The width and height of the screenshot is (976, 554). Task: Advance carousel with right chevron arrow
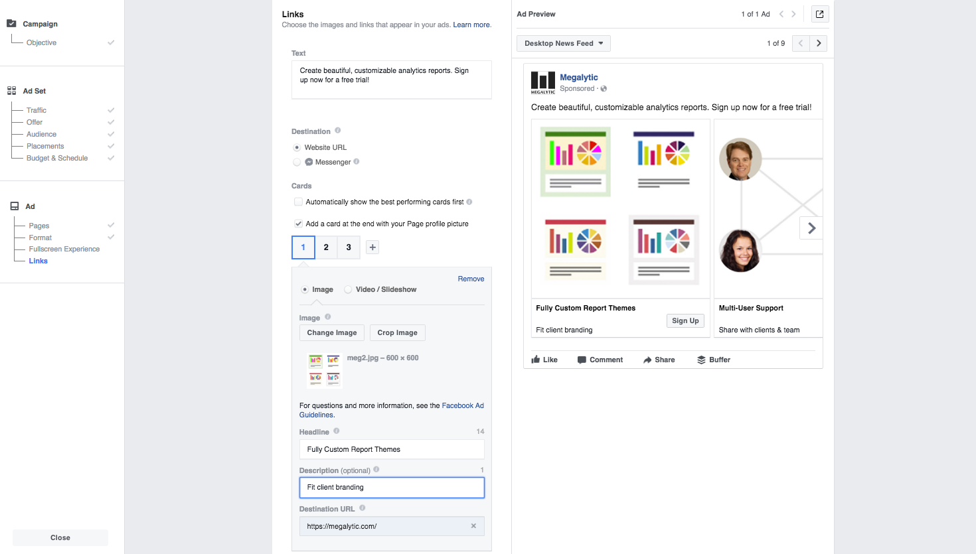pyautogui.click(x=811, y=228)
